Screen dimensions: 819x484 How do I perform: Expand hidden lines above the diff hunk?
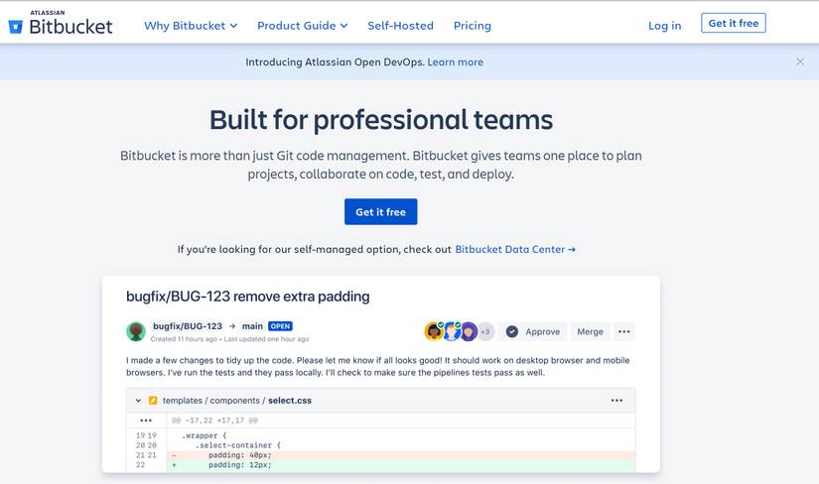146,421
